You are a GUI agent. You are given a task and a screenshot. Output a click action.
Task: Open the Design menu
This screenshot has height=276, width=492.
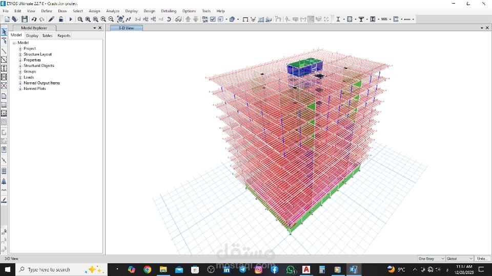point(149,11)
